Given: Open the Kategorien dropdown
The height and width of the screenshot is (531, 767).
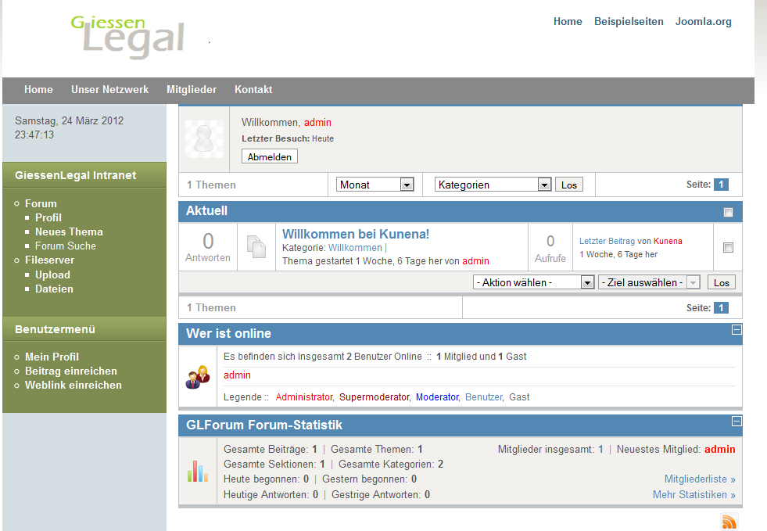Looking at the screenshot, I should point(493,185).
